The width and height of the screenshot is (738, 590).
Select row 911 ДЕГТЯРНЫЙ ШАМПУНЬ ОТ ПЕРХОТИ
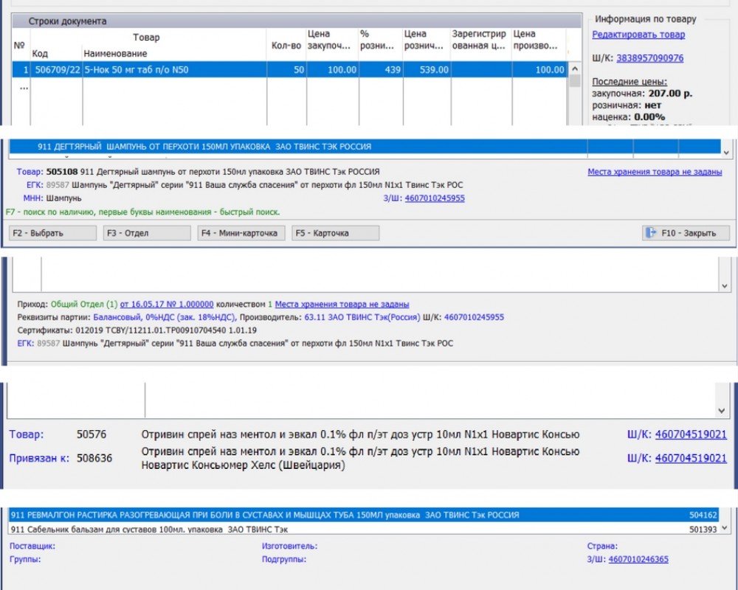[x=365, y=146]
